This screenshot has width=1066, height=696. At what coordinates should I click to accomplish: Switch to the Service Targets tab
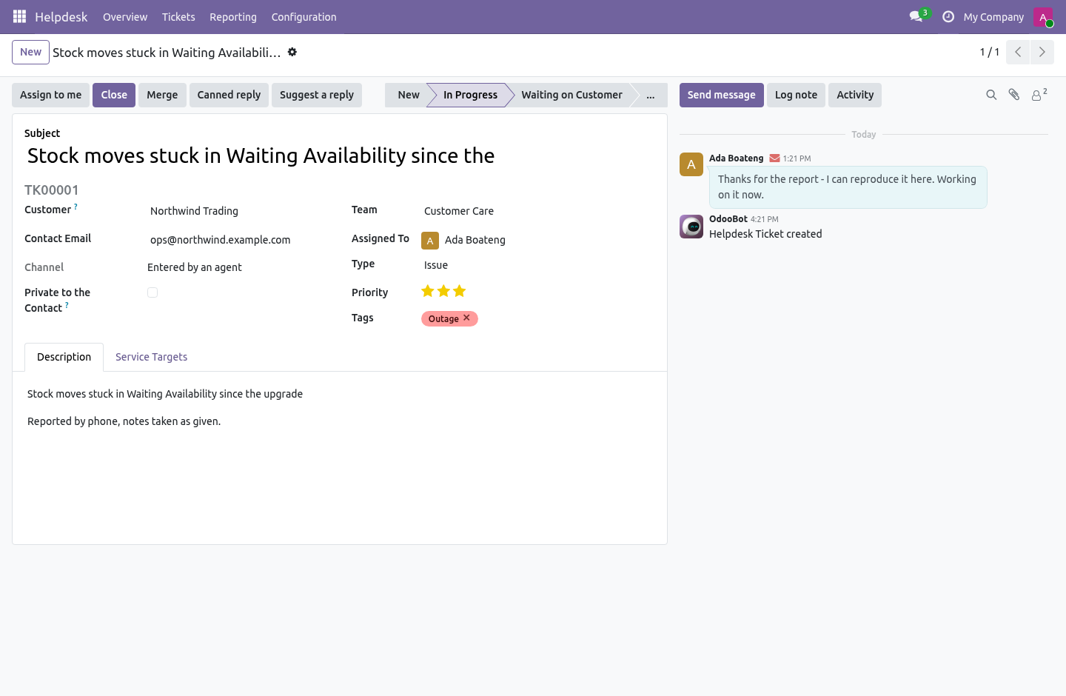(x=151, y=357)
